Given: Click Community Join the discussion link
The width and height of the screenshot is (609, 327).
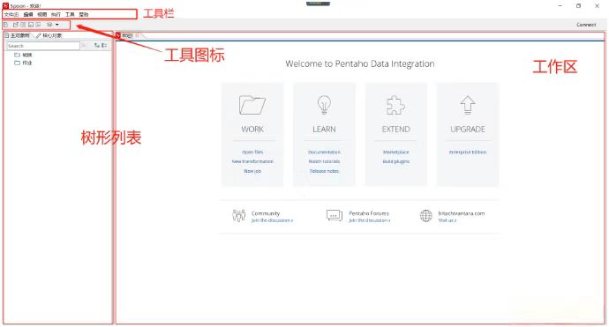Looking at the screenshot, I should (x=272, y=220).
